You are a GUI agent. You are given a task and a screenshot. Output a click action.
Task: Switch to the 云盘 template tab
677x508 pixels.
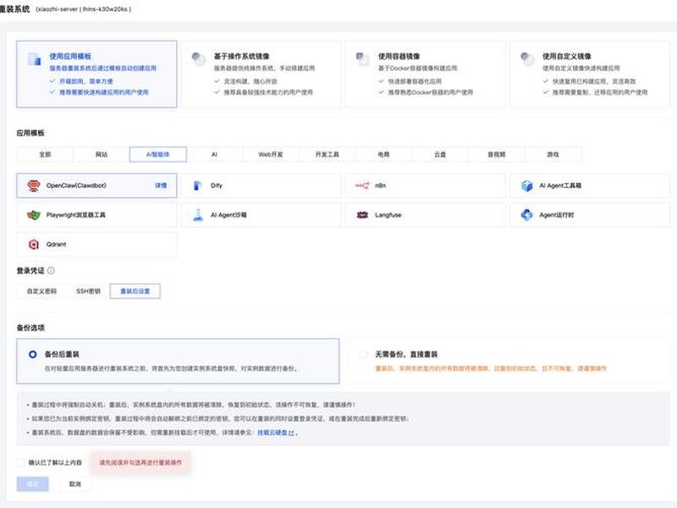pyautogui.click(x=440, y=154)
